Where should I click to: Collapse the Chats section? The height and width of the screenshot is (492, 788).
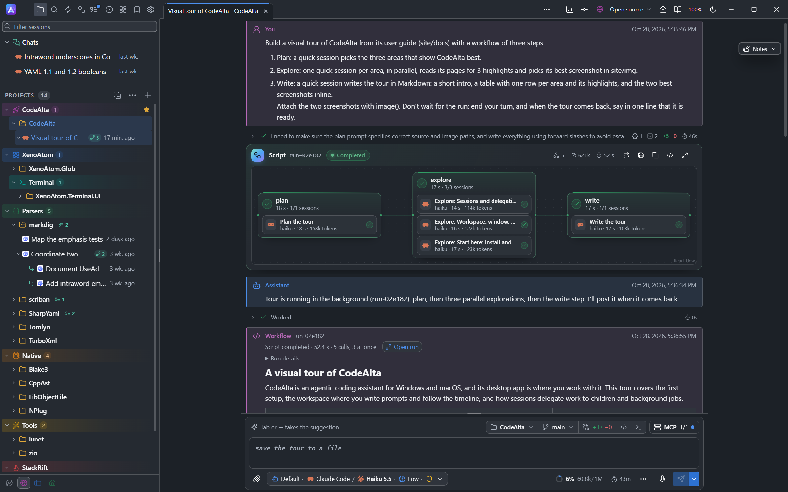point(7,42)
